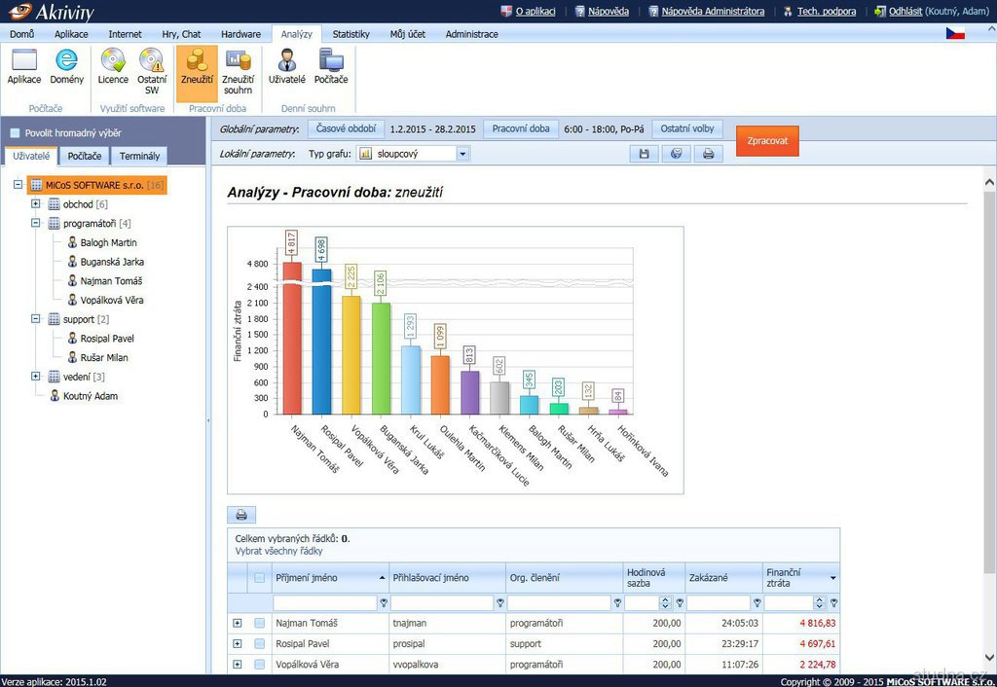Click the filter icon for Org. členění column
The image size is (997, 687).
(x=617, y=603)
